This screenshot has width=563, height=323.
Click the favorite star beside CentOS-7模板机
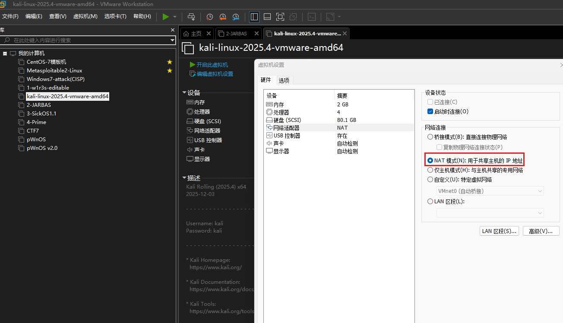coord(170,62)
